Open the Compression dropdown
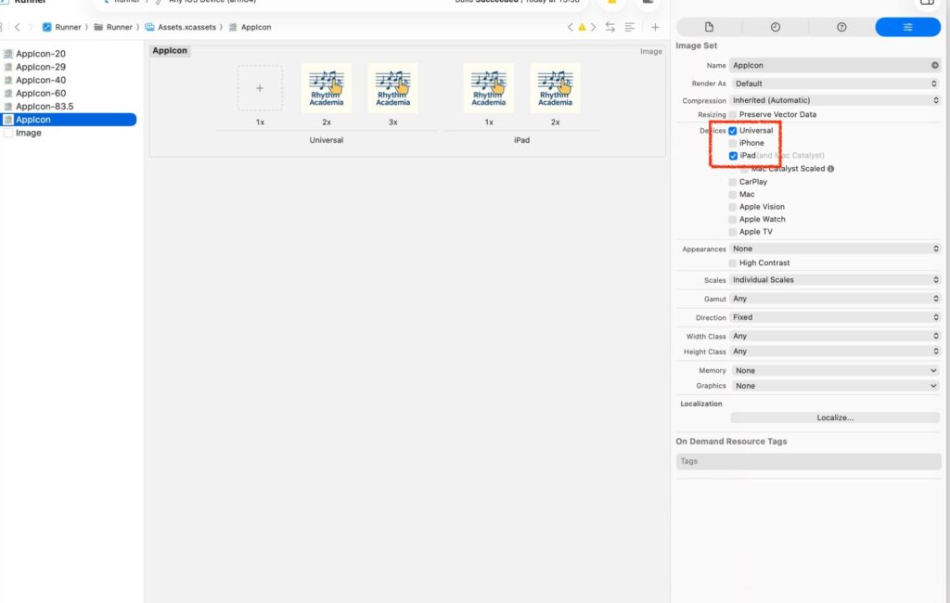The height and width of the screenshot is (603, 950). [835, 100]
